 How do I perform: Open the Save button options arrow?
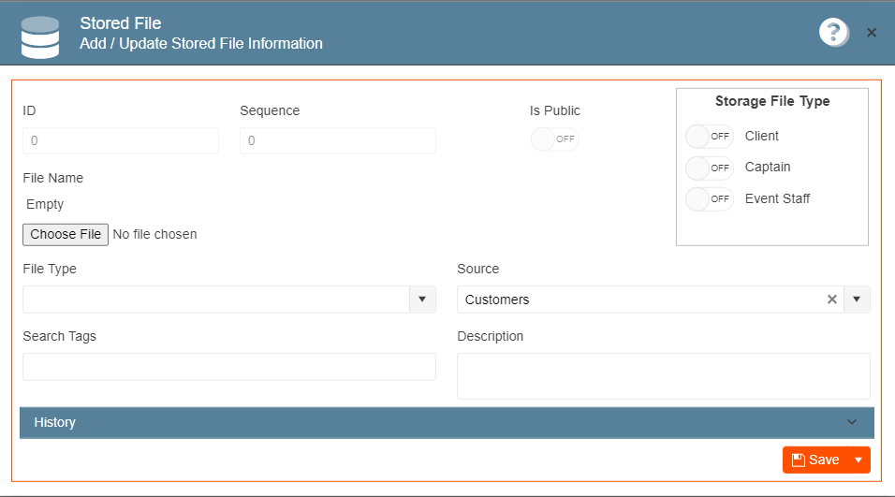[x=858, y=460]
